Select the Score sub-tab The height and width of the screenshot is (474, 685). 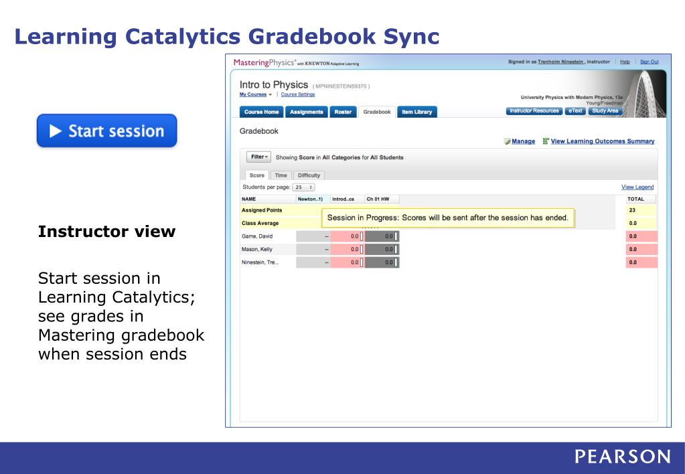(x=257, y=175)
